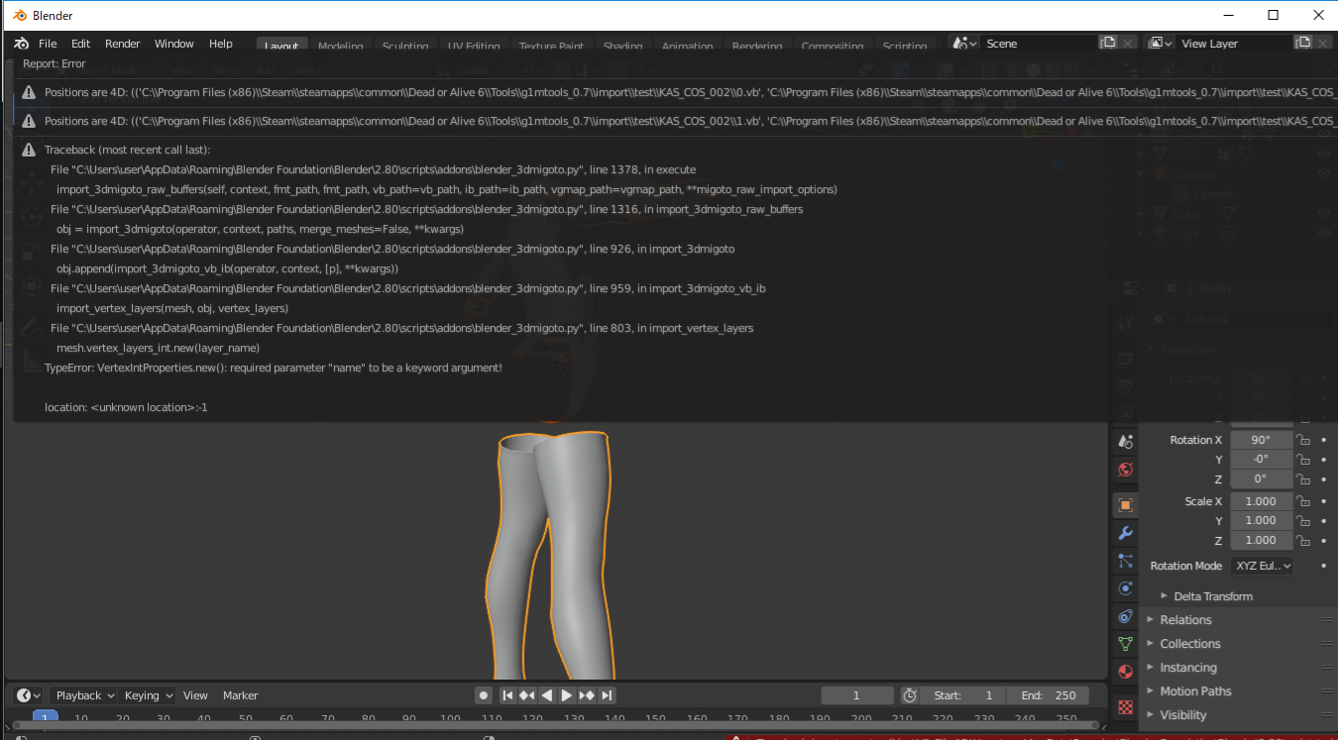1338x740 pixels.
Task: Toggle lock for Scale Y
Action: click(x=1304, y=521)
